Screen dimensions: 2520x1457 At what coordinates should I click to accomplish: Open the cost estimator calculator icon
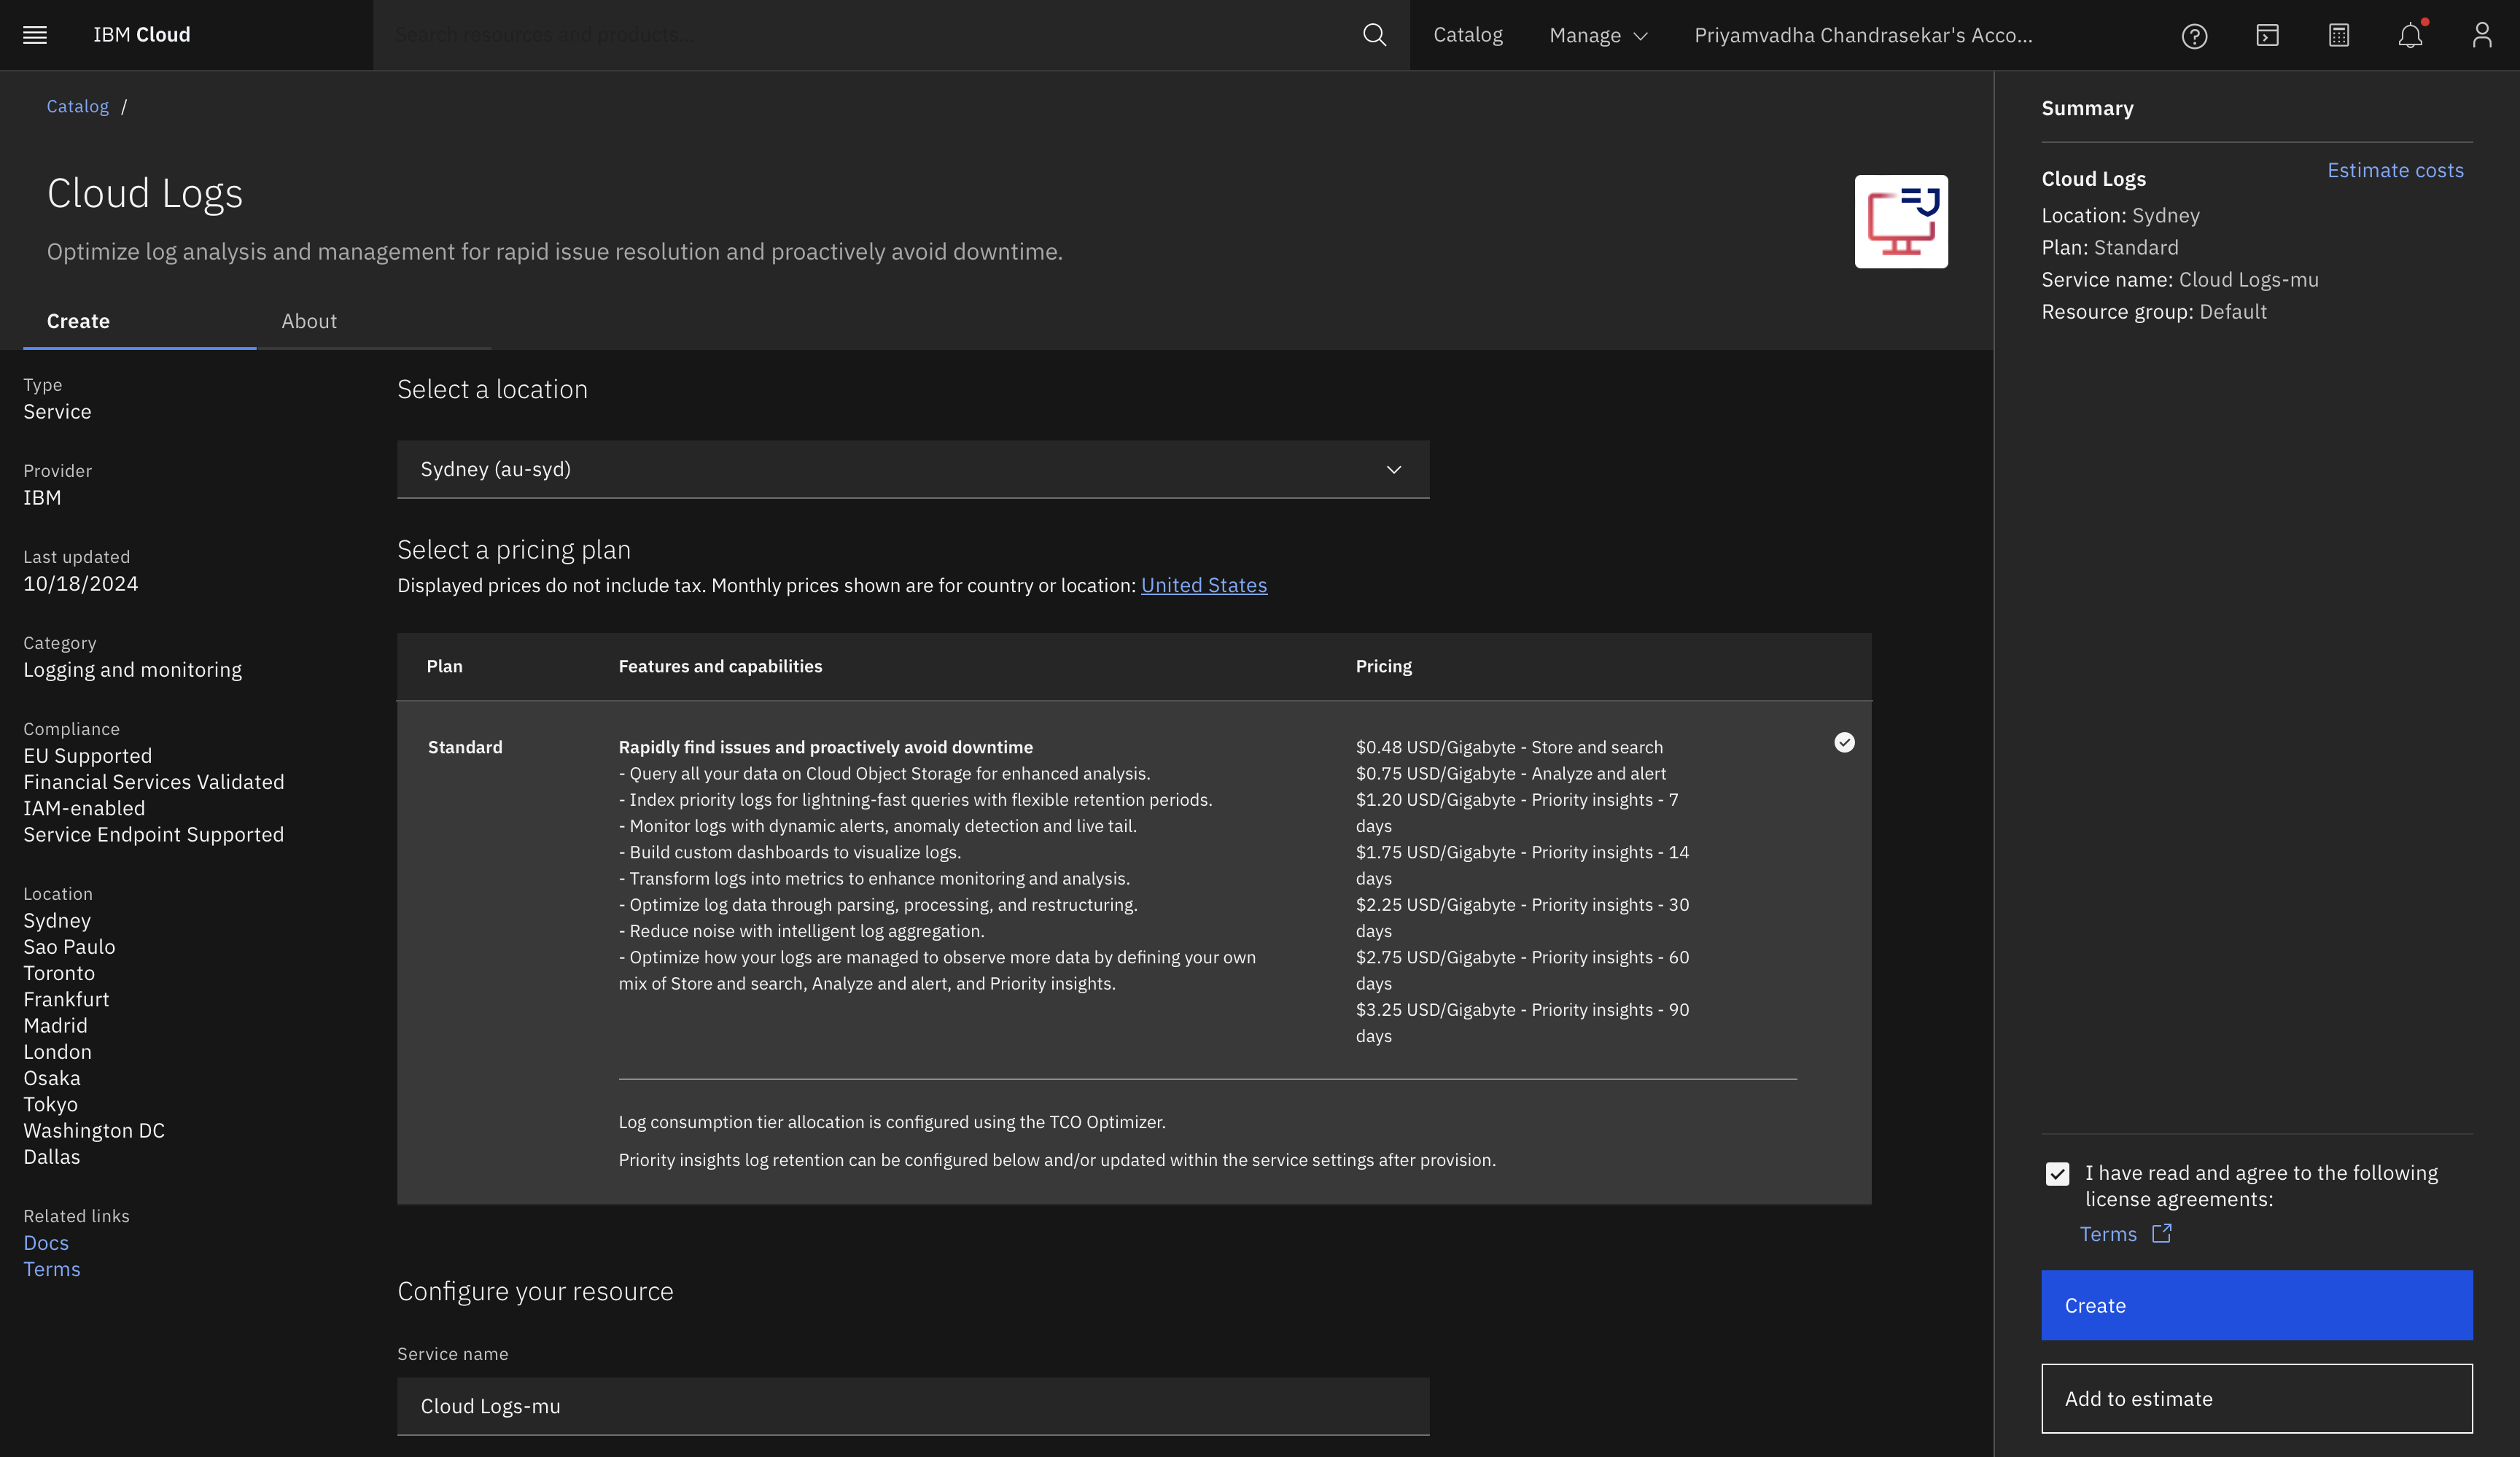click(2338, 35)
